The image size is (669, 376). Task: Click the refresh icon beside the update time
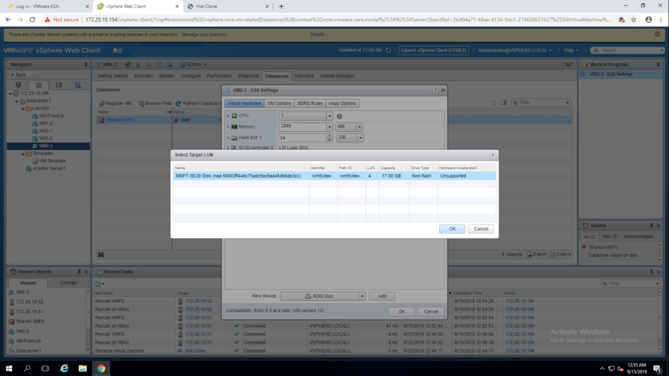pyautogui.click(x=390, y=50)
